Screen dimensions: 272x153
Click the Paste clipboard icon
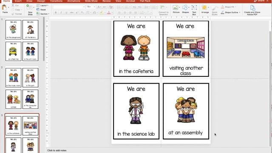[4, 8]
